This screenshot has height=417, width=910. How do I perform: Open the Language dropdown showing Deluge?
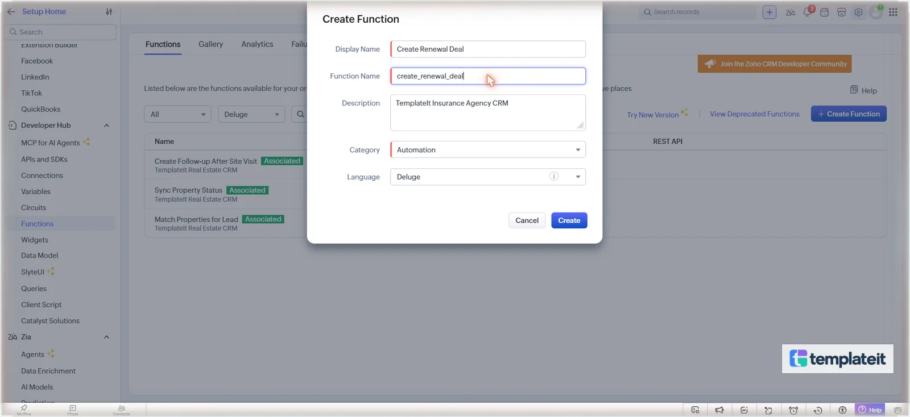click(x=488, y=177)
